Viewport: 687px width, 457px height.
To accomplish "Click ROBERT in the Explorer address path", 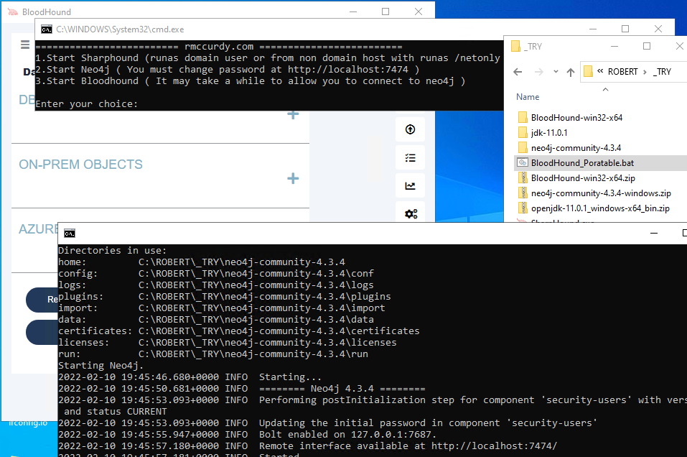I will (x=622, y=72).
